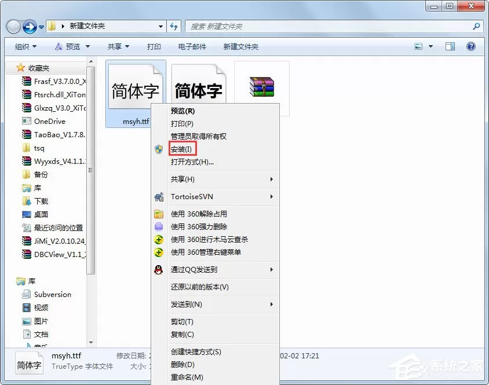
Task: Open the 组织 dropdown menu
Action: [25, 47]
